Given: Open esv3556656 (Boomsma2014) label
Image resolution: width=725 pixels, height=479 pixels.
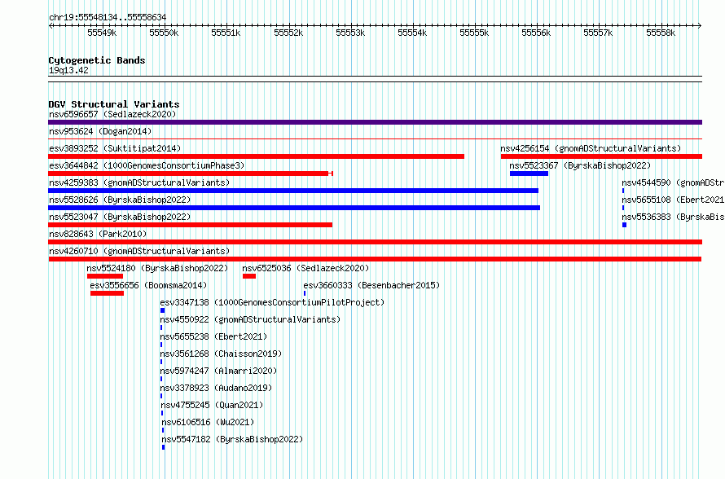Looking at the screenshot, I should click(148, 285).
